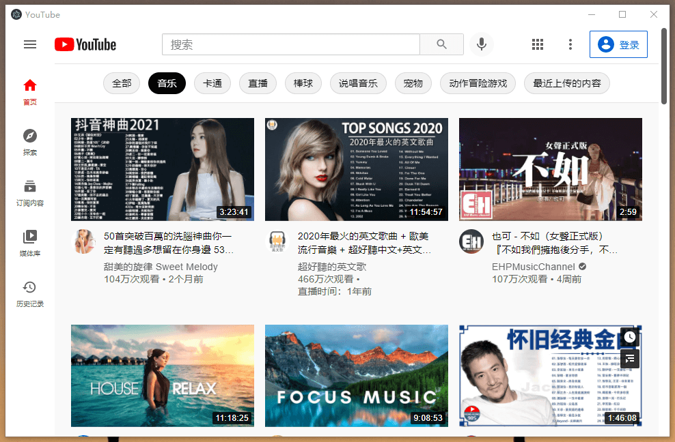The height and width of the screenshot is (442, 675).
Task: Open 订阅内容 subscriptions in sidebar
Action: tap(29, 193)
